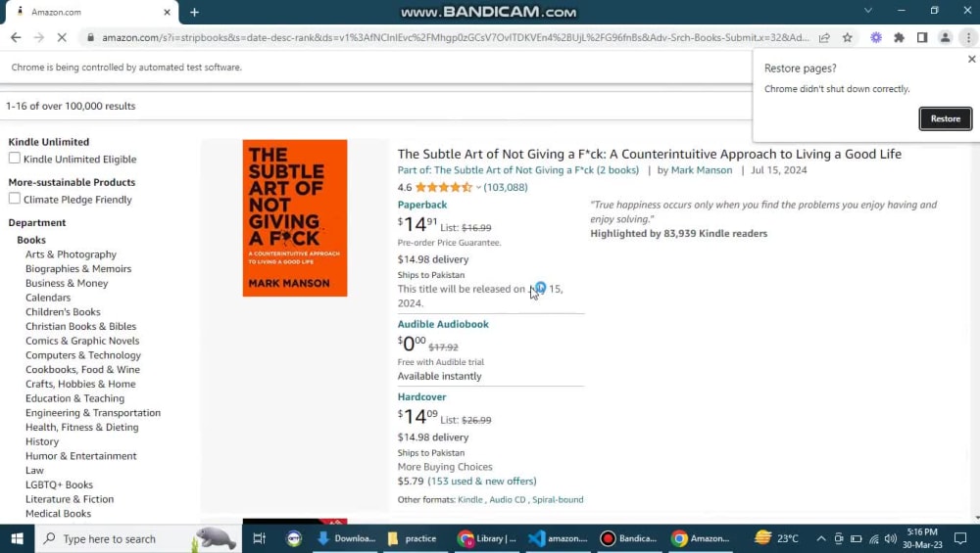Go back to the previous page

[x=16, y=37]
